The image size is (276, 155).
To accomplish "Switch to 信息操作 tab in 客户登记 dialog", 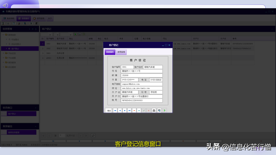I will pos(110,52).
